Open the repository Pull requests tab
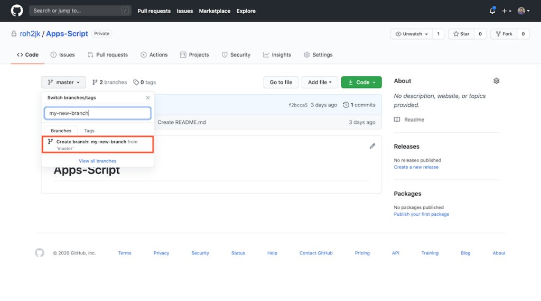The height and width of the screenshot is (301, 541). pyautogui.click(x=108, y=54)
